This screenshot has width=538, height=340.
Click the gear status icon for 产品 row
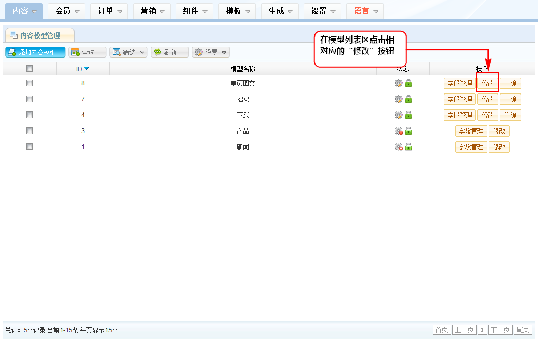[398, 131]
